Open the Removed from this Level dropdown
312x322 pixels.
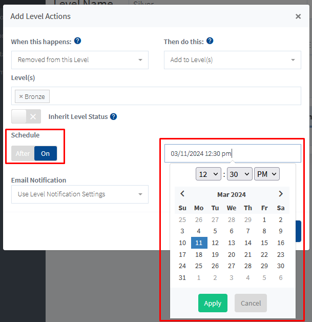click(x=80, y=60)
